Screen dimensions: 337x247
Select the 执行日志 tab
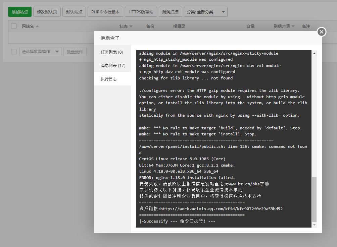tap(112, 79)
